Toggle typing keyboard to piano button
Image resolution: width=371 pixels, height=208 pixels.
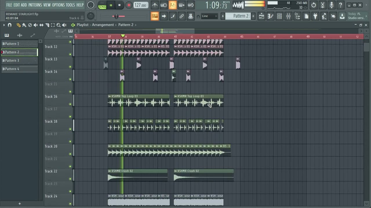(x=155, y=16)
